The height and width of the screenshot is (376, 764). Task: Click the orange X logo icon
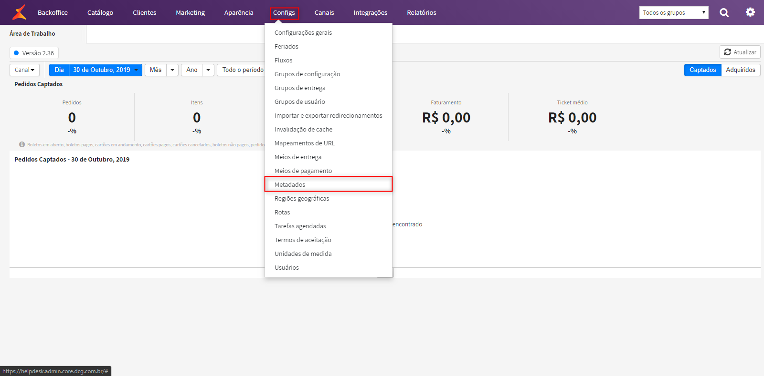tap(19, 12)
